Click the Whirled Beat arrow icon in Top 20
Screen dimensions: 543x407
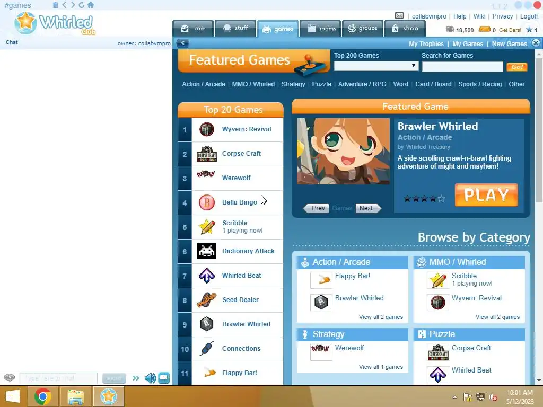207,276
